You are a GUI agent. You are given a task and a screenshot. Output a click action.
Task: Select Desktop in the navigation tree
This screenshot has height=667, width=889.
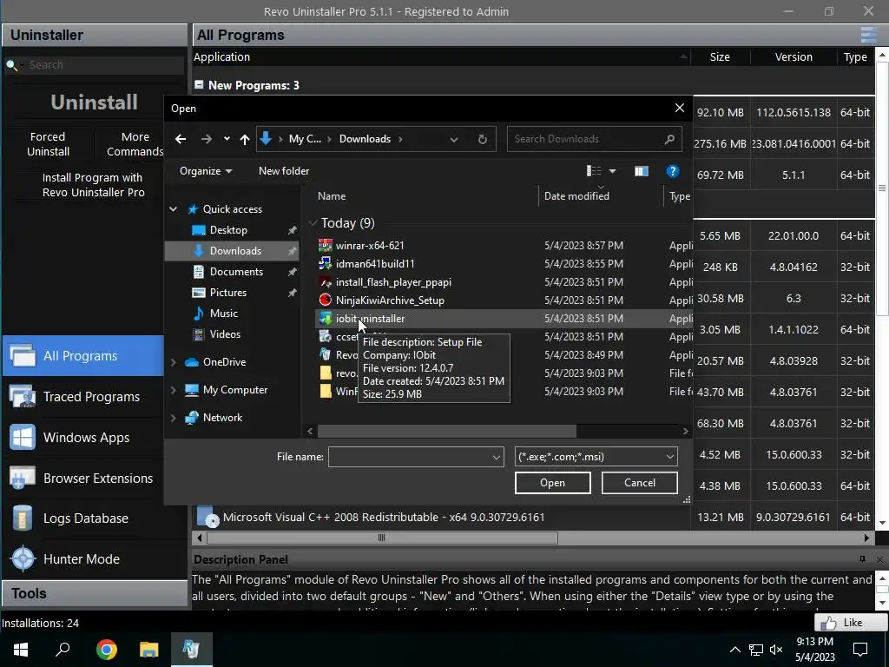228,229
